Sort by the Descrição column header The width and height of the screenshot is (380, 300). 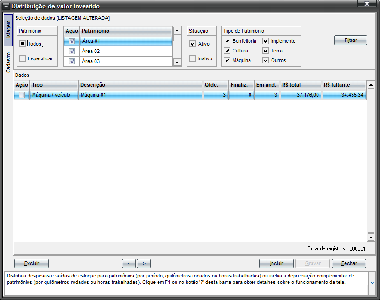(141, 85)
